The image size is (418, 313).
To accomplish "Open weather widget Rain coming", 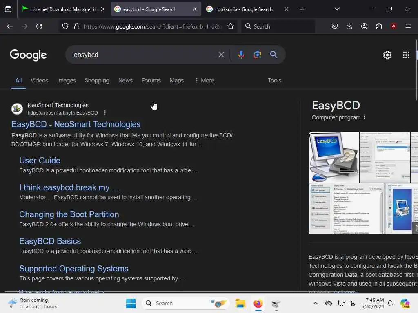I will [x=33, y=303].
